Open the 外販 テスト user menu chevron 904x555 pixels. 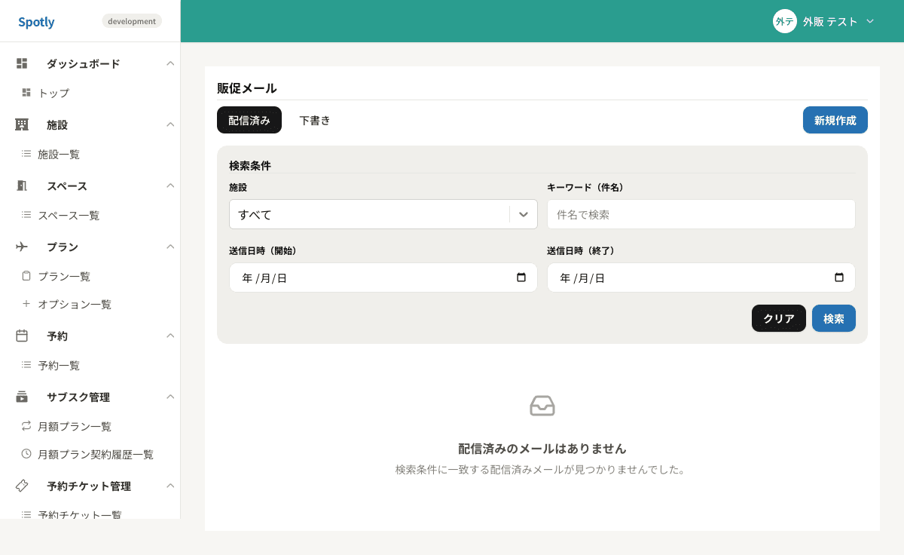pyautogui.click(x=870, y=21)
